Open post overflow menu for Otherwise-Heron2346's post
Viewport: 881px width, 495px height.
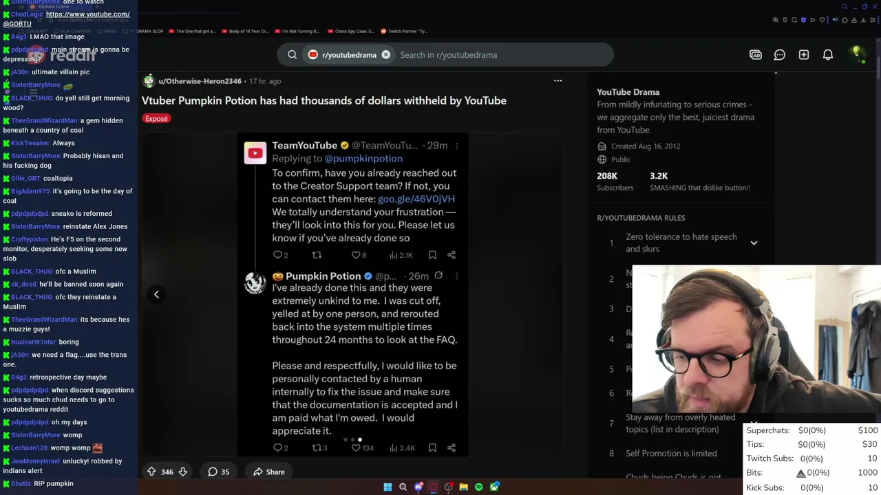coord(558,81)
